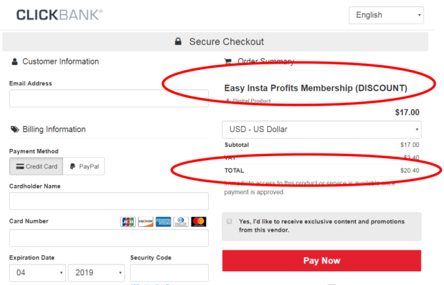Select the PayPal payment tab
Image resolution: width=444 pixels, height=285 pixels.
tap(84, 166)
